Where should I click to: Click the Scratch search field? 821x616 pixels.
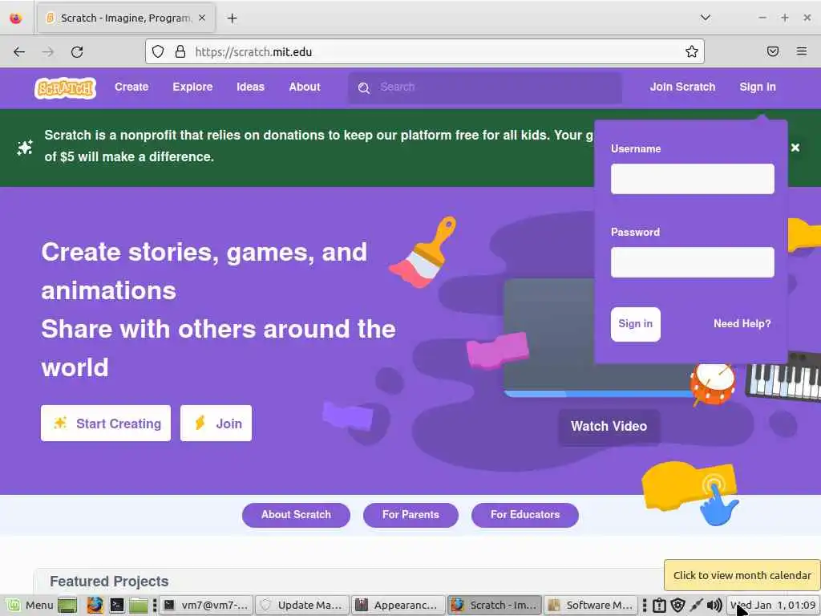coord(485,87)
